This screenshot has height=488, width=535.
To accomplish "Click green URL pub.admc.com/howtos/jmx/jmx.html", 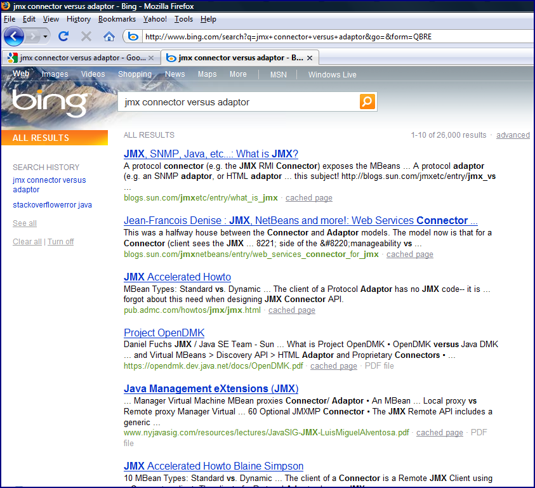I will coord(192,310).
